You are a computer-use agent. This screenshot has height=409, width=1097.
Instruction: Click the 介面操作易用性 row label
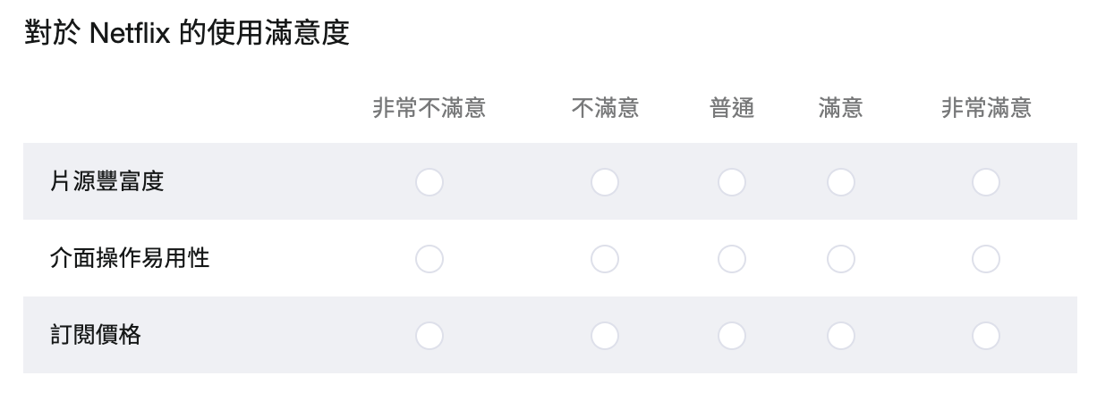[130, 259]
